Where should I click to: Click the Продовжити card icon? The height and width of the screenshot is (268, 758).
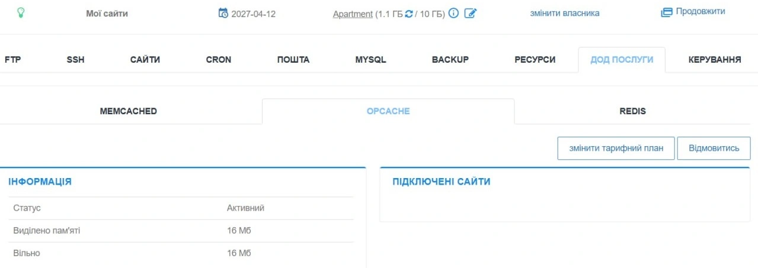pyautogui.click(x=667, y=12)
